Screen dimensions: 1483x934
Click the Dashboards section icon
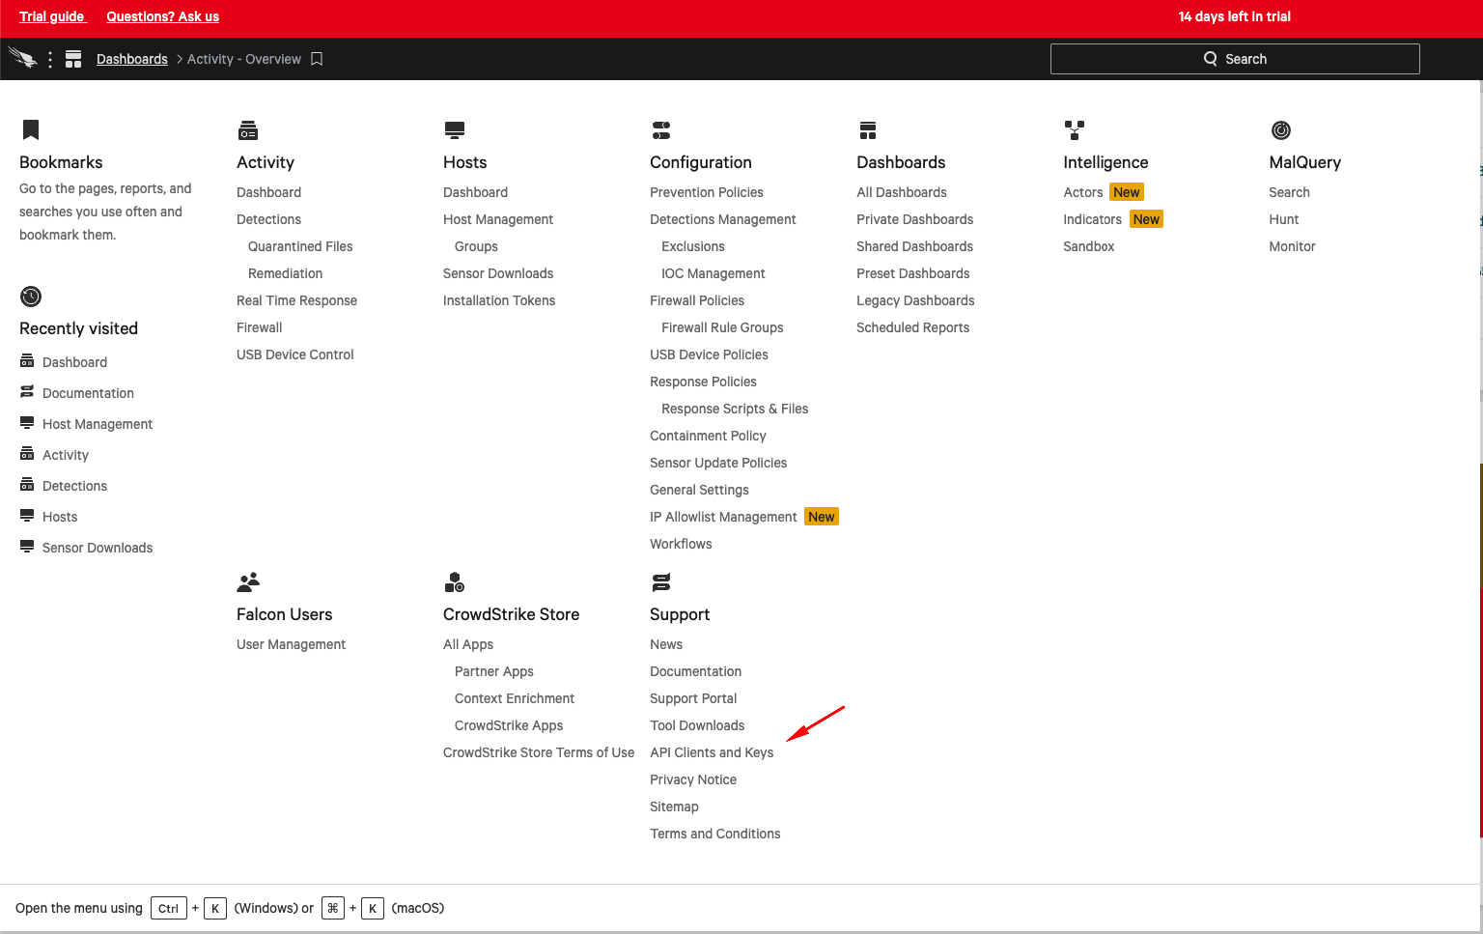pyautogui.click(x=868, y=130)
